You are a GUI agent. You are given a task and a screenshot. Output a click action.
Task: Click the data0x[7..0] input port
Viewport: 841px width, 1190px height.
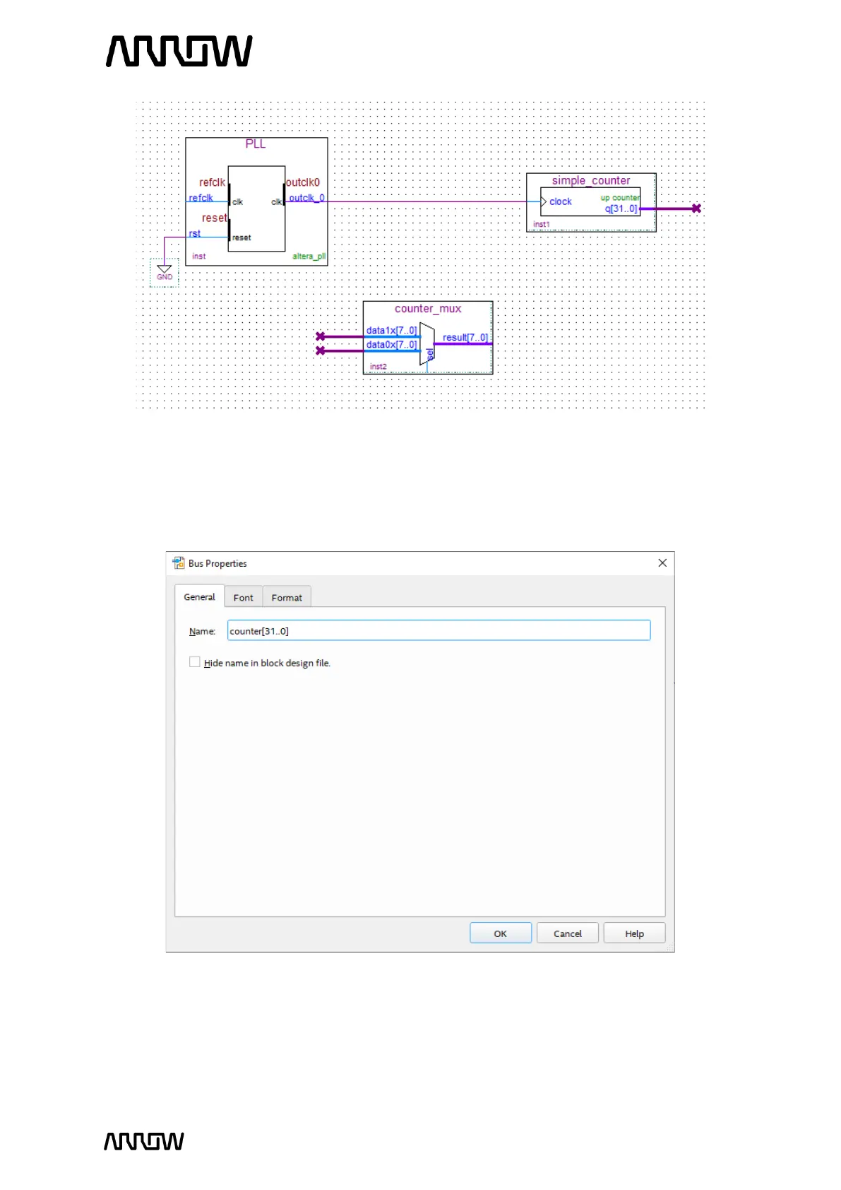click(x=391, y=344)
